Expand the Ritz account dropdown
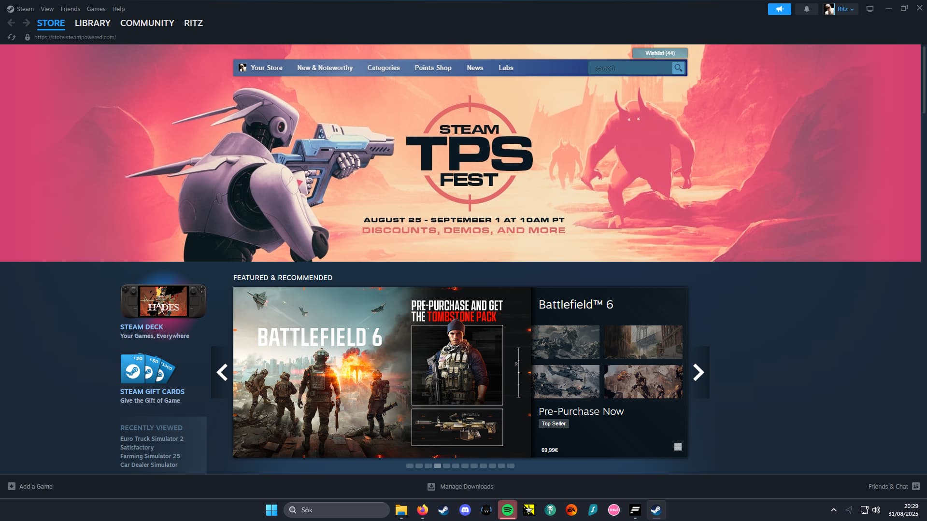 pos(845,9)
